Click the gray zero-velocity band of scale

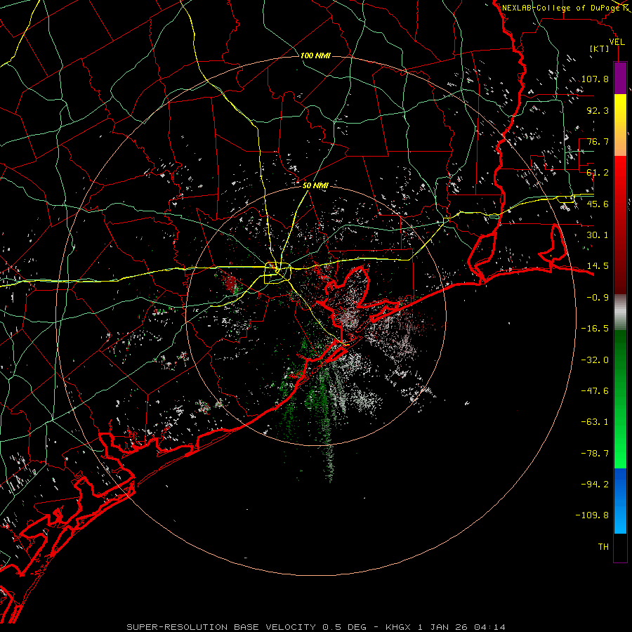click(x=620, y=312)
